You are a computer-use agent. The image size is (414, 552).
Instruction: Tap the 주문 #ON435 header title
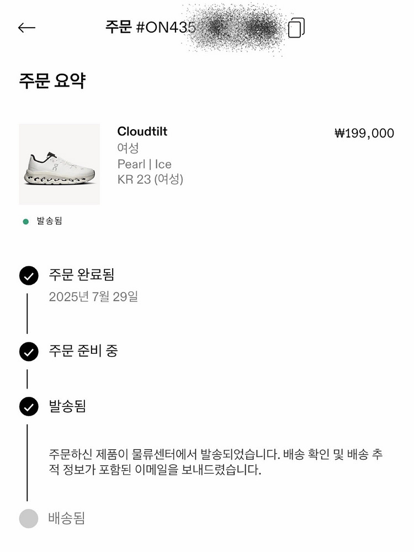click(x=150, y=28)
